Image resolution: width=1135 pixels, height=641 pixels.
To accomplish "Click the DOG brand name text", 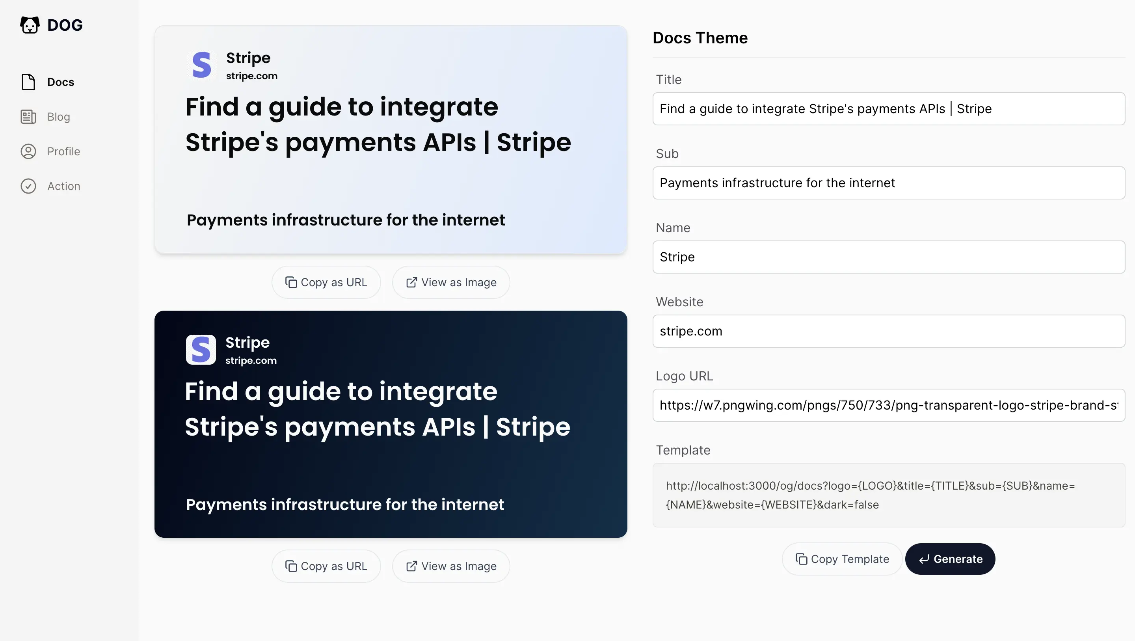I will [65, 25].
